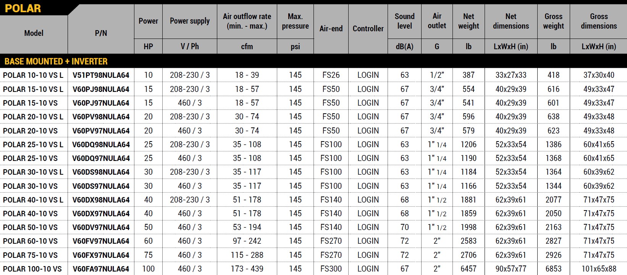Select the FS300 air-end cell
This screenshot has width=627, height=275.
(331, 269)
